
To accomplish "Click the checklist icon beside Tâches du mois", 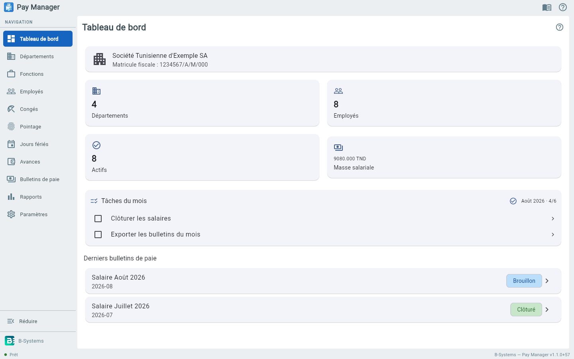I will point(94,201).
